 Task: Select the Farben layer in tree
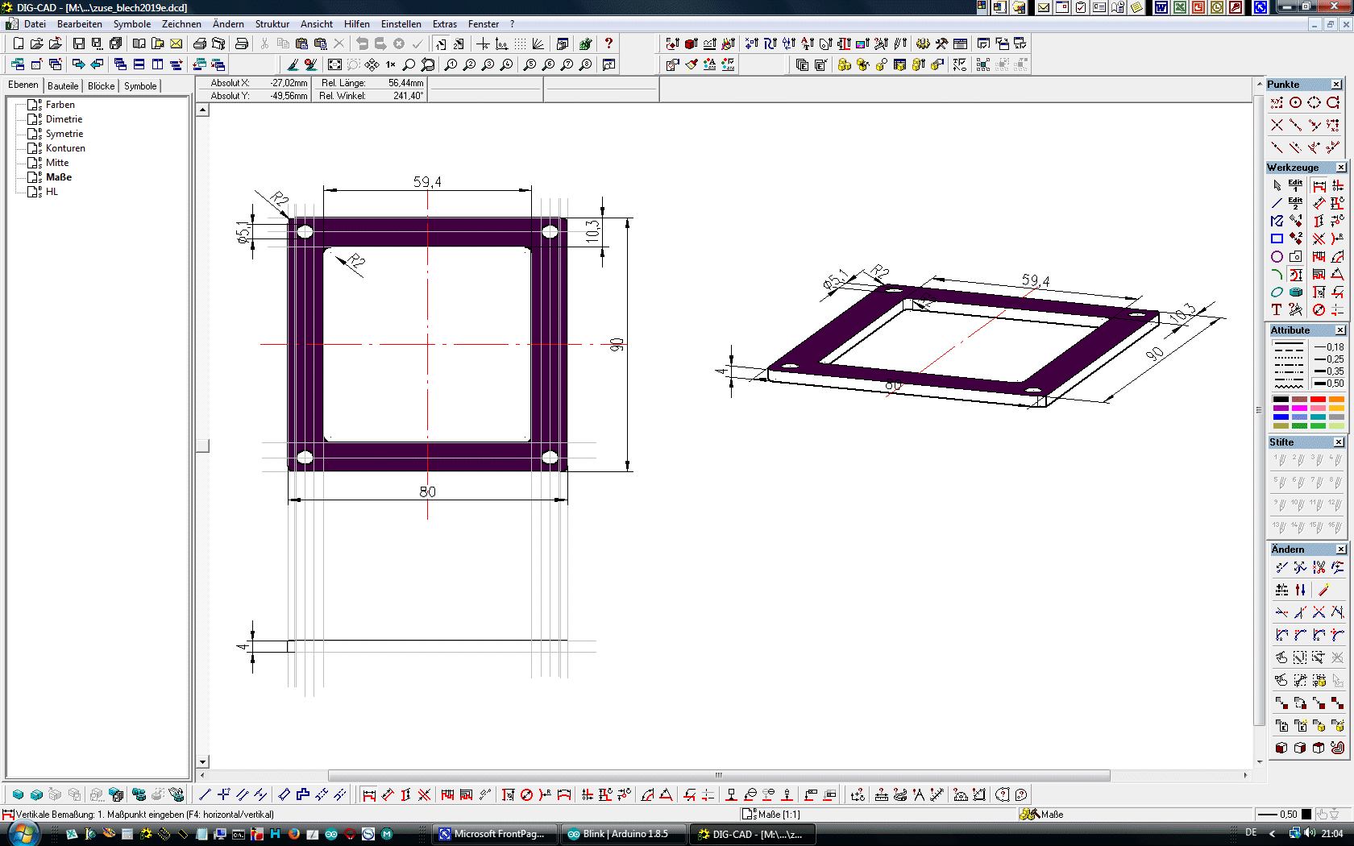point(60,105)
